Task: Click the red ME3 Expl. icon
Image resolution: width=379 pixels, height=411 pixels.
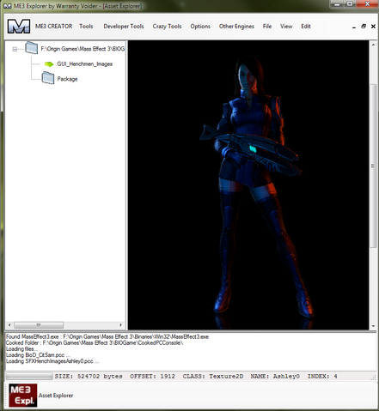Action: [x=23, y=396]
